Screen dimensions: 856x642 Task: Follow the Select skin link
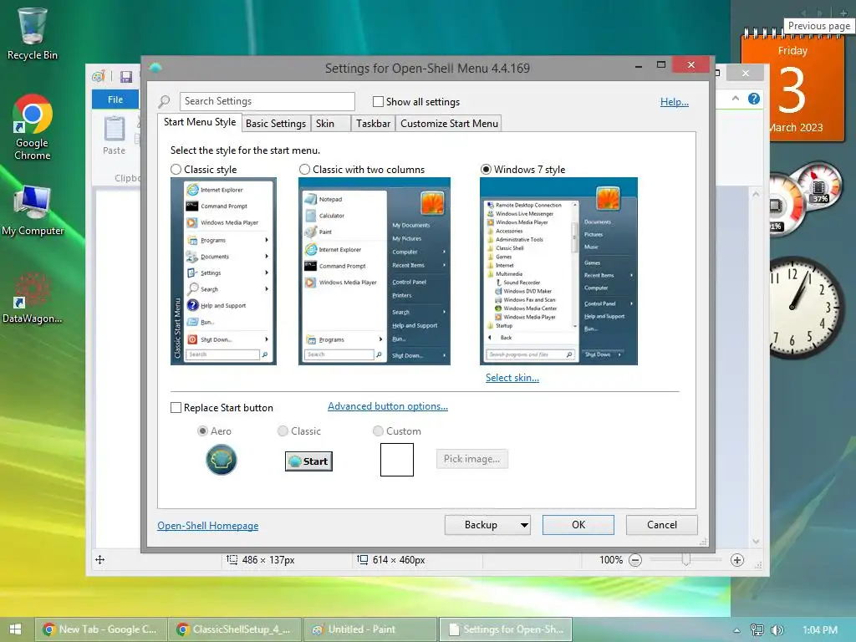[512, 378]
